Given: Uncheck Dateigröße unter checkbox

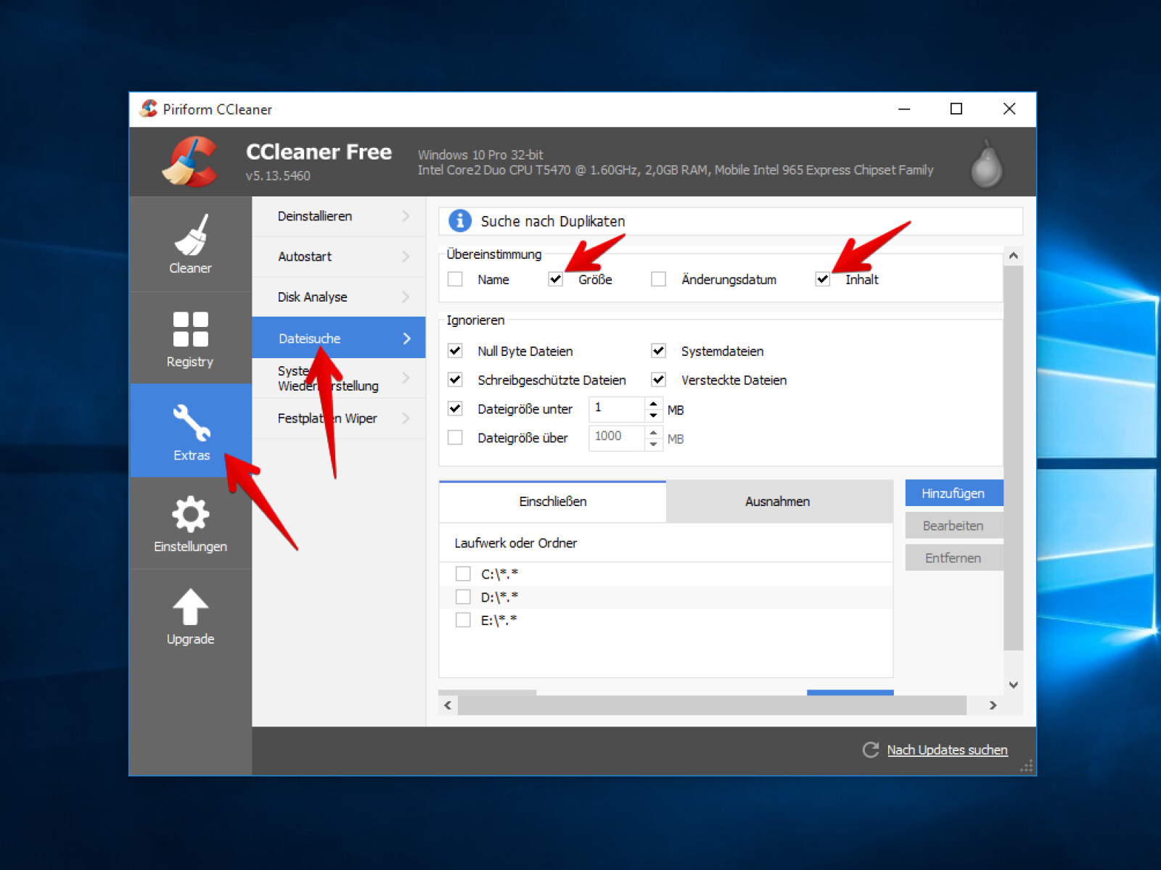Looking at the screenshot, I should (455, 409).
